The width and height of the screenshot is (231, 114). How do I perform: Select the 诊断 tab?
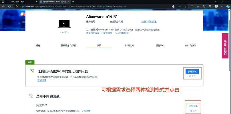click(x=99, y=46)
